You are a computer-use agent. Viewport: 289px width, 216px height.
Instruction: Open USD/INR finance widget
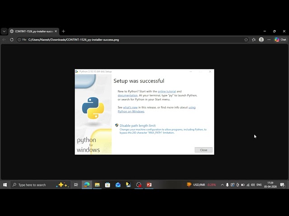[201, 185]
